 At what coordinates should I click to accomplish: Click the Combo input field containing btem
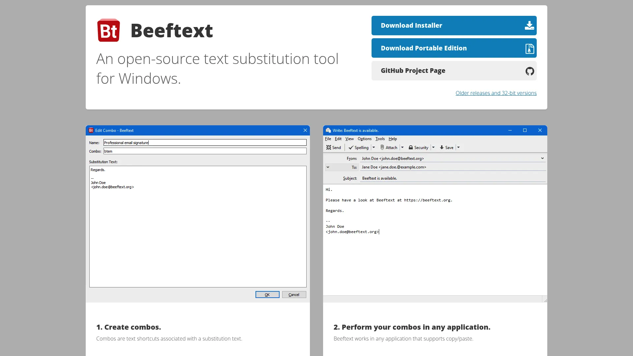pyautogui.click(x=205, y=151)
